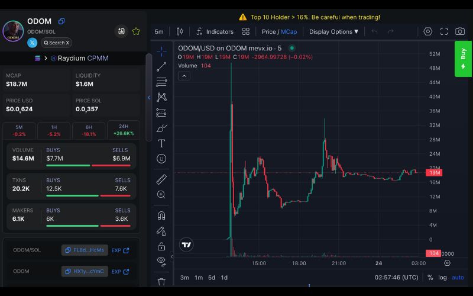
Task: Change the 5m chart interval
Action: tap(159, 32)
